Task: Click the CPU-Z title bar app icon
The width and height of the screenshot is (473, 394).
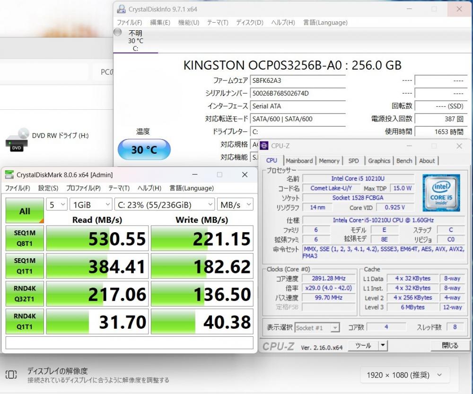Action: tap(264, 146)
